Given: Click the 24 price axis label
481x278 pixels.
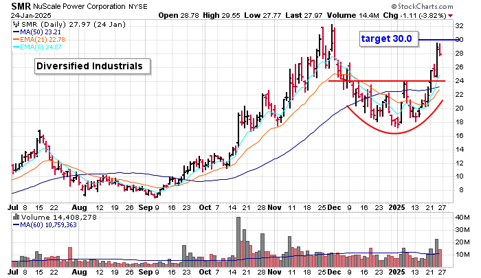Looking at the screenshot, I should (459, 81).
